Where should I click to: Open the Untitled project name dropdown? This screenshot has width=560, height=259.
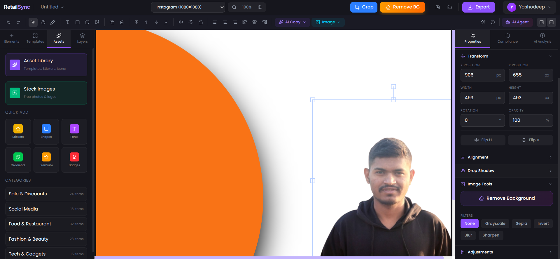tap(52, 7)
